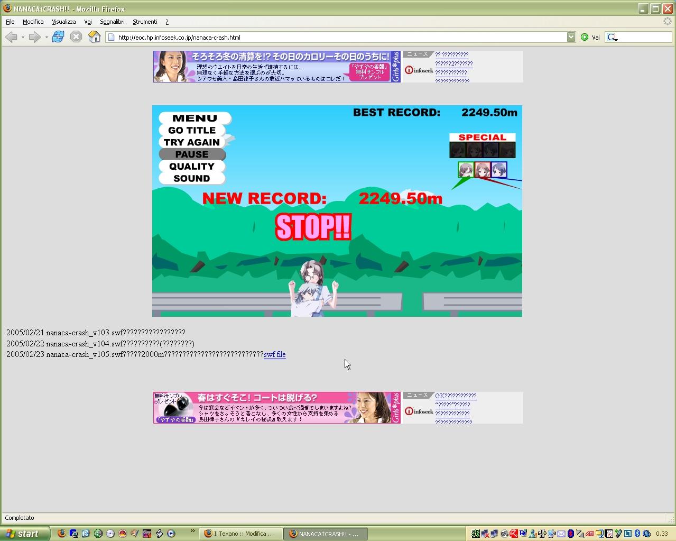Go to the Home page icon

tap(94, 37)
